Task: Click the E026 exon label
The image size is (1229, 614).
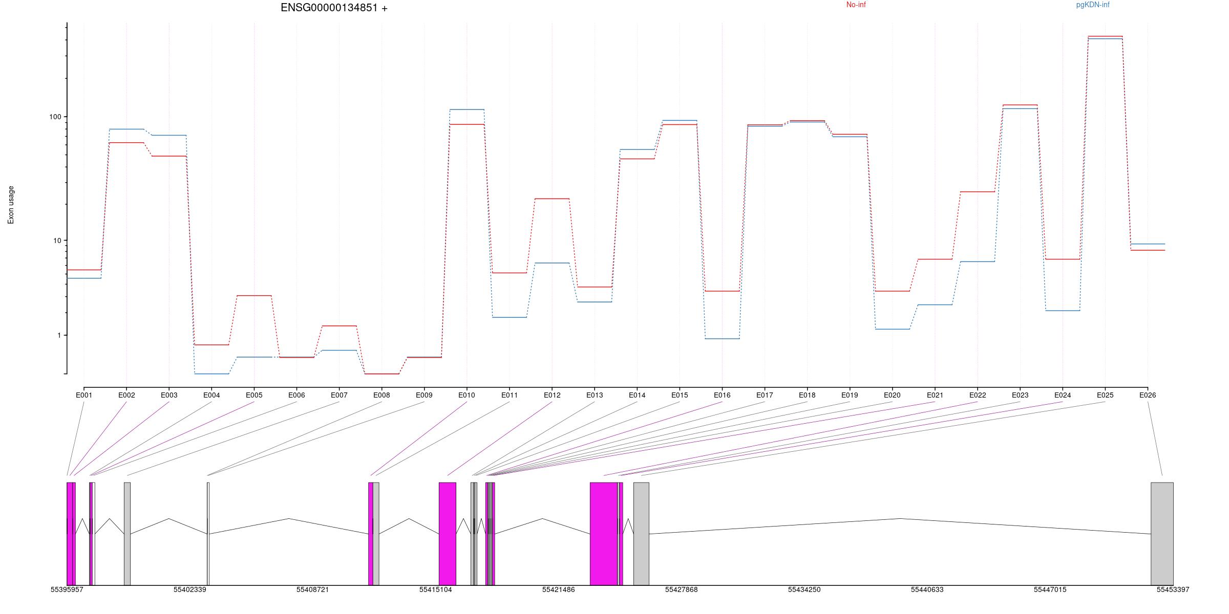Action: tap(1148, 395)
